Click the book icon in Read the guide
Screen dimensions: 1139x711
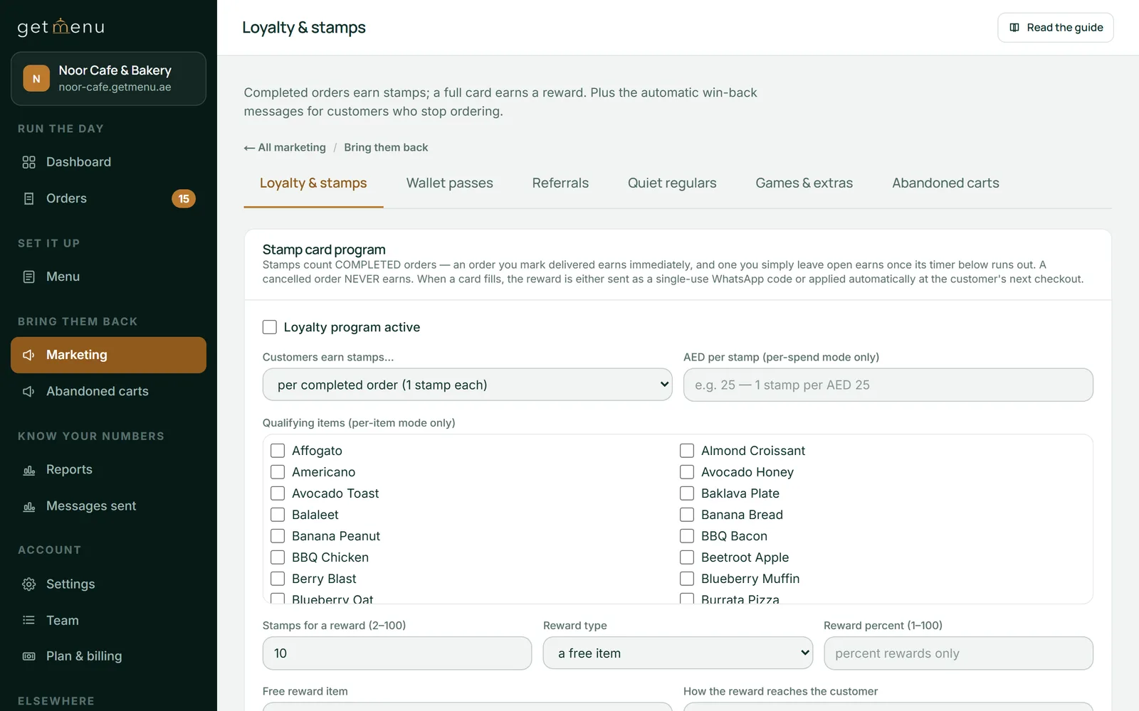(x=1014, y=28)
